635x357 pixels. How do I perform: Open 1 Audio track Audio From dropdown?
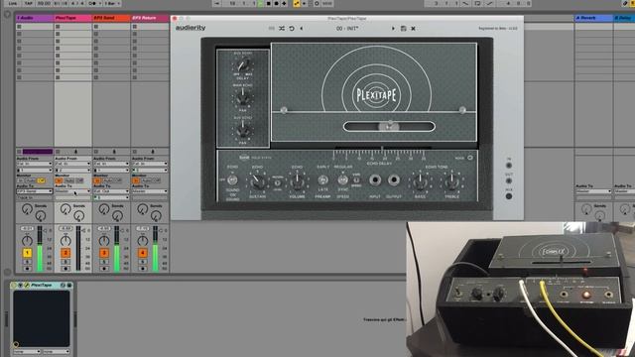click(x=35, y=164)
